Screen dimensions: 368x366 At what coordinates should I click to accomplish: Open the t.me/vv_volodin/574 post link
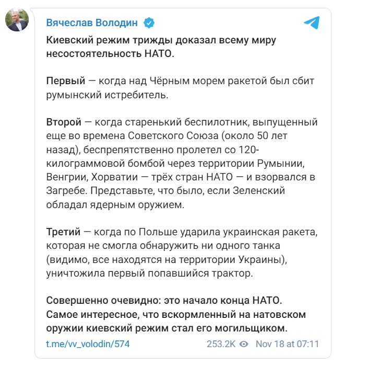click(x=88, y=344)
